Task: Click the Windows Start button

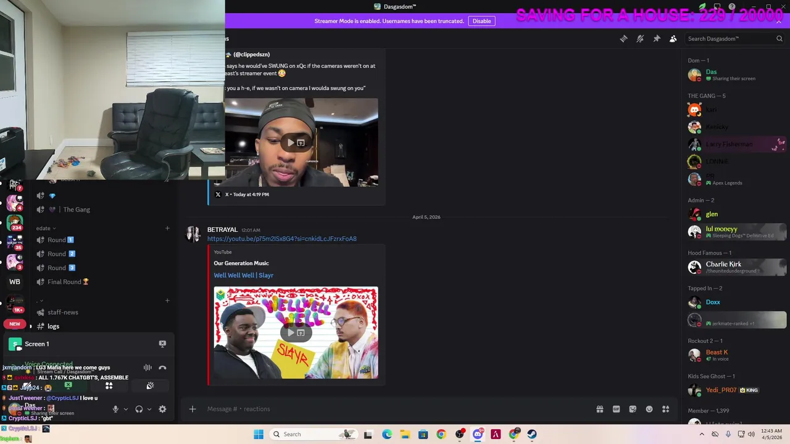Action: coord(258,434)
